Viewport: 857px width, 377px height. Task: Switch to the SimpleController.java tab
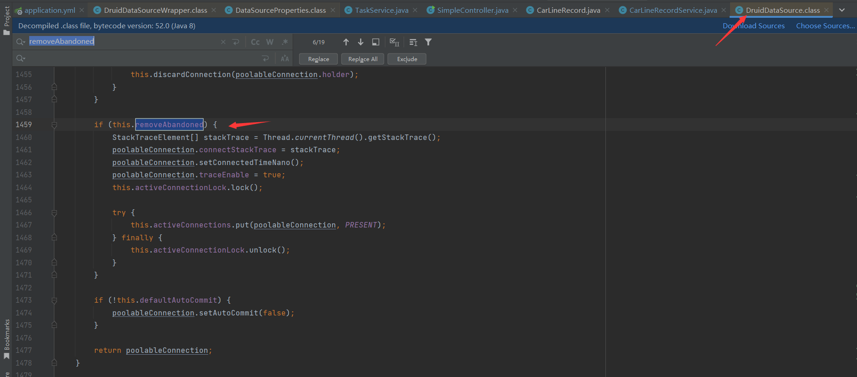[473, 10]
